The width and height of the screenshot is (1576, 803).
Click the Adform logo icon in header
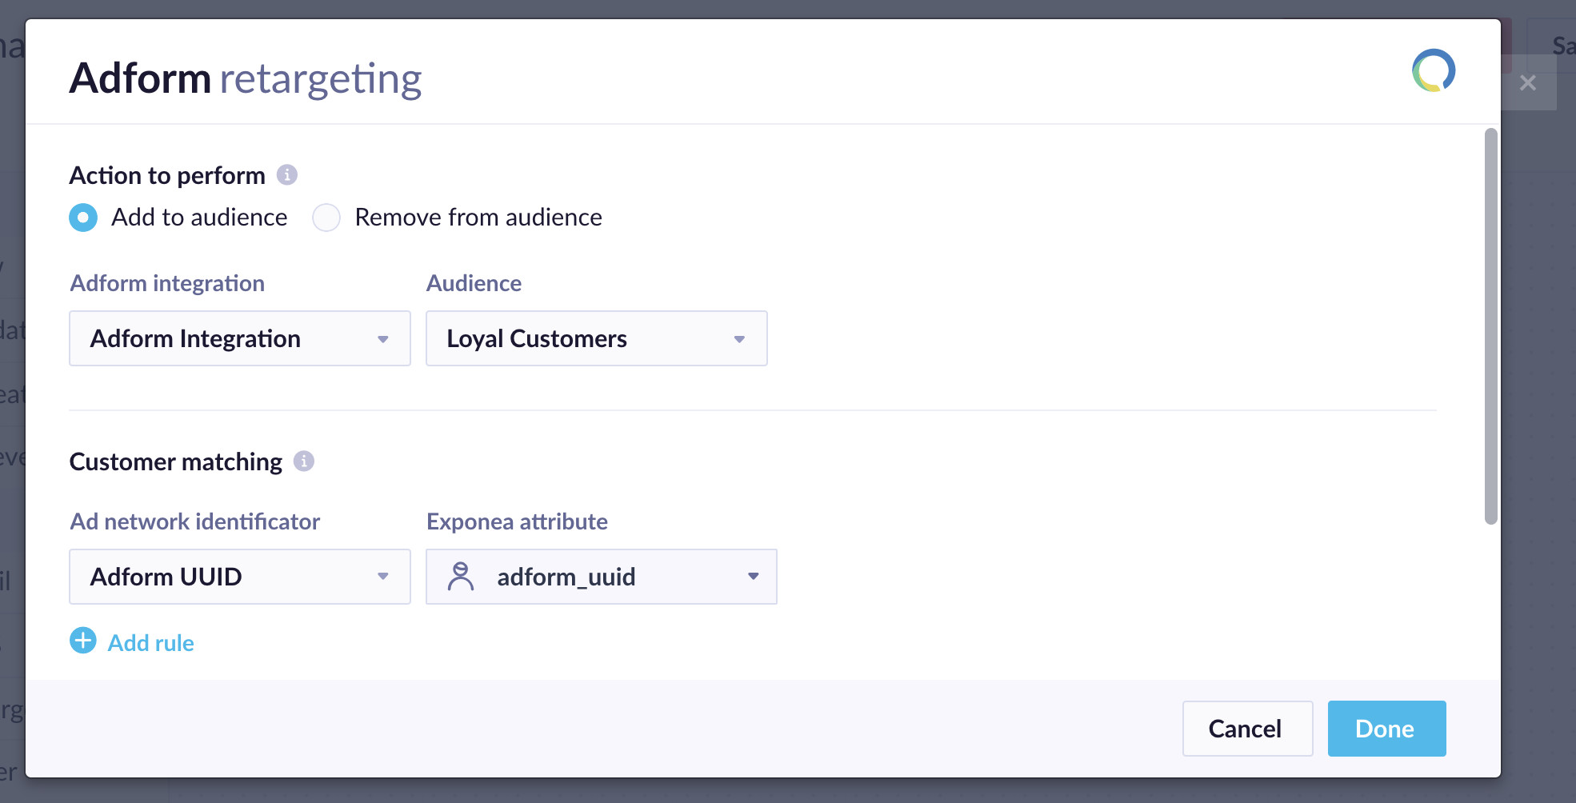(1434, 71)
